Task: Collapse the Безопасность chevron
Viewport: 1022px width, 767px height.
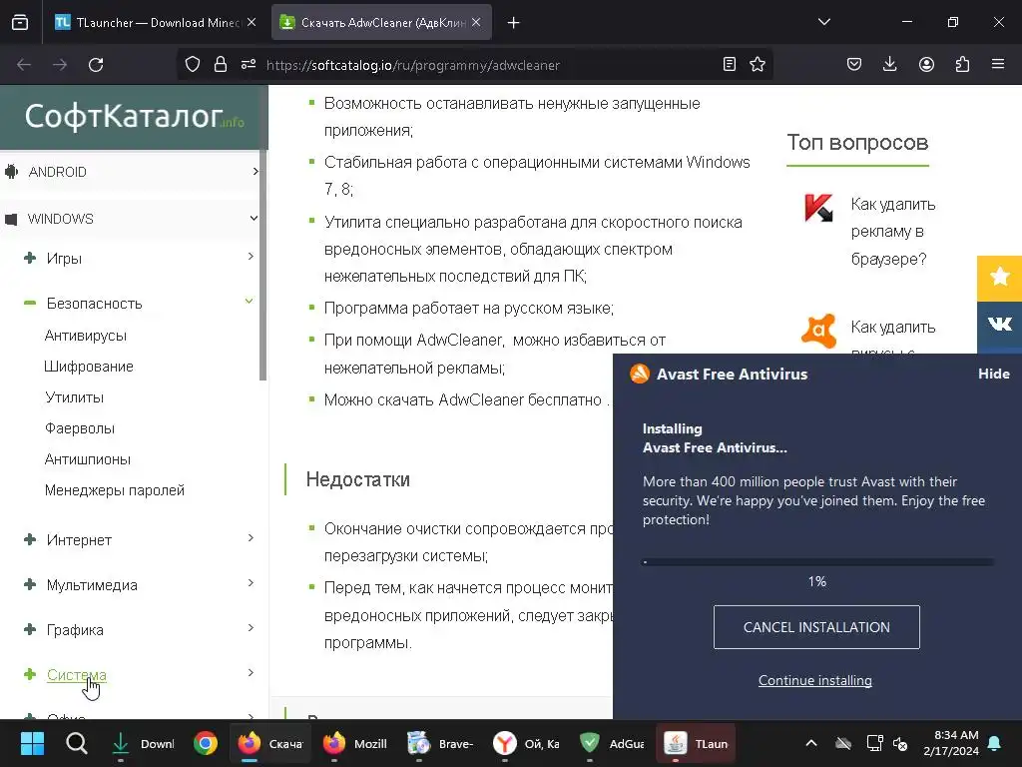Action: click(x=249, y=301)
